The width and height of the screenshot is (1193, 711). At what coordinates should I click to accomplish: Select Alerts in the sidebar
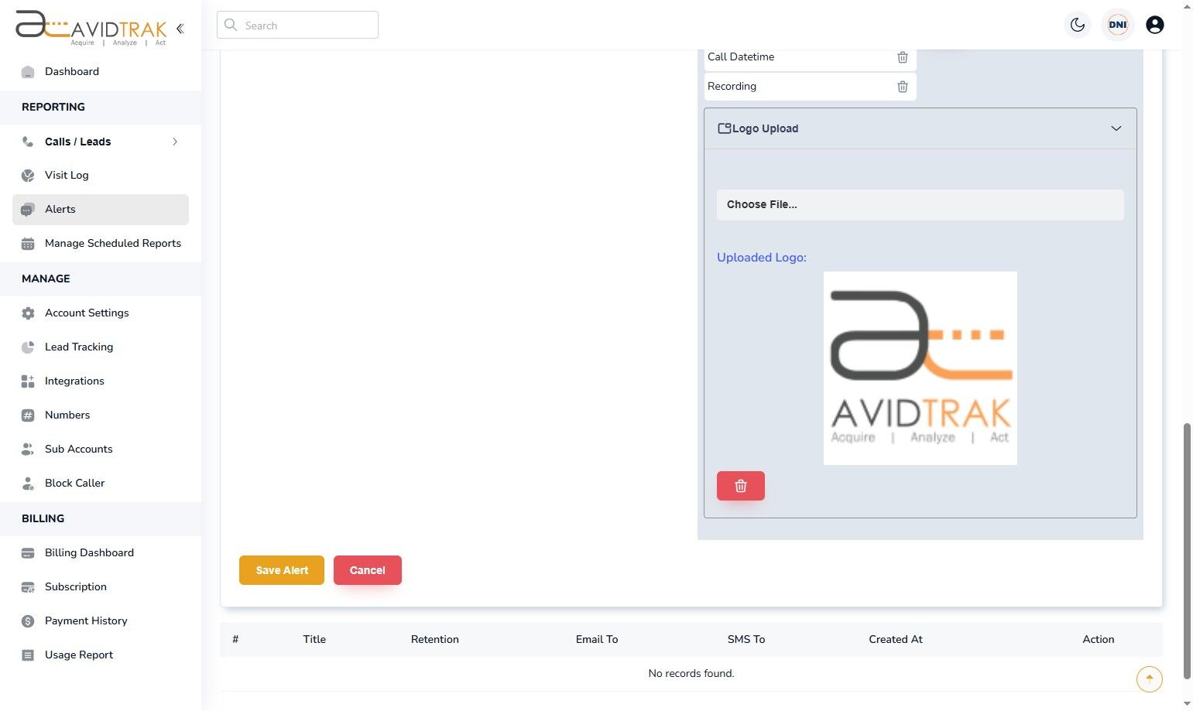tap(101, 210)
